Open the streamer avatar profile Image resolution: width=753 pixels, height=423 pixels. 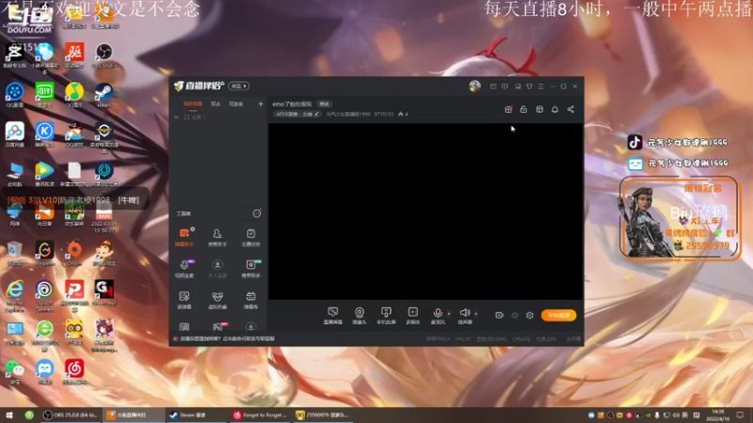point(474,86)
